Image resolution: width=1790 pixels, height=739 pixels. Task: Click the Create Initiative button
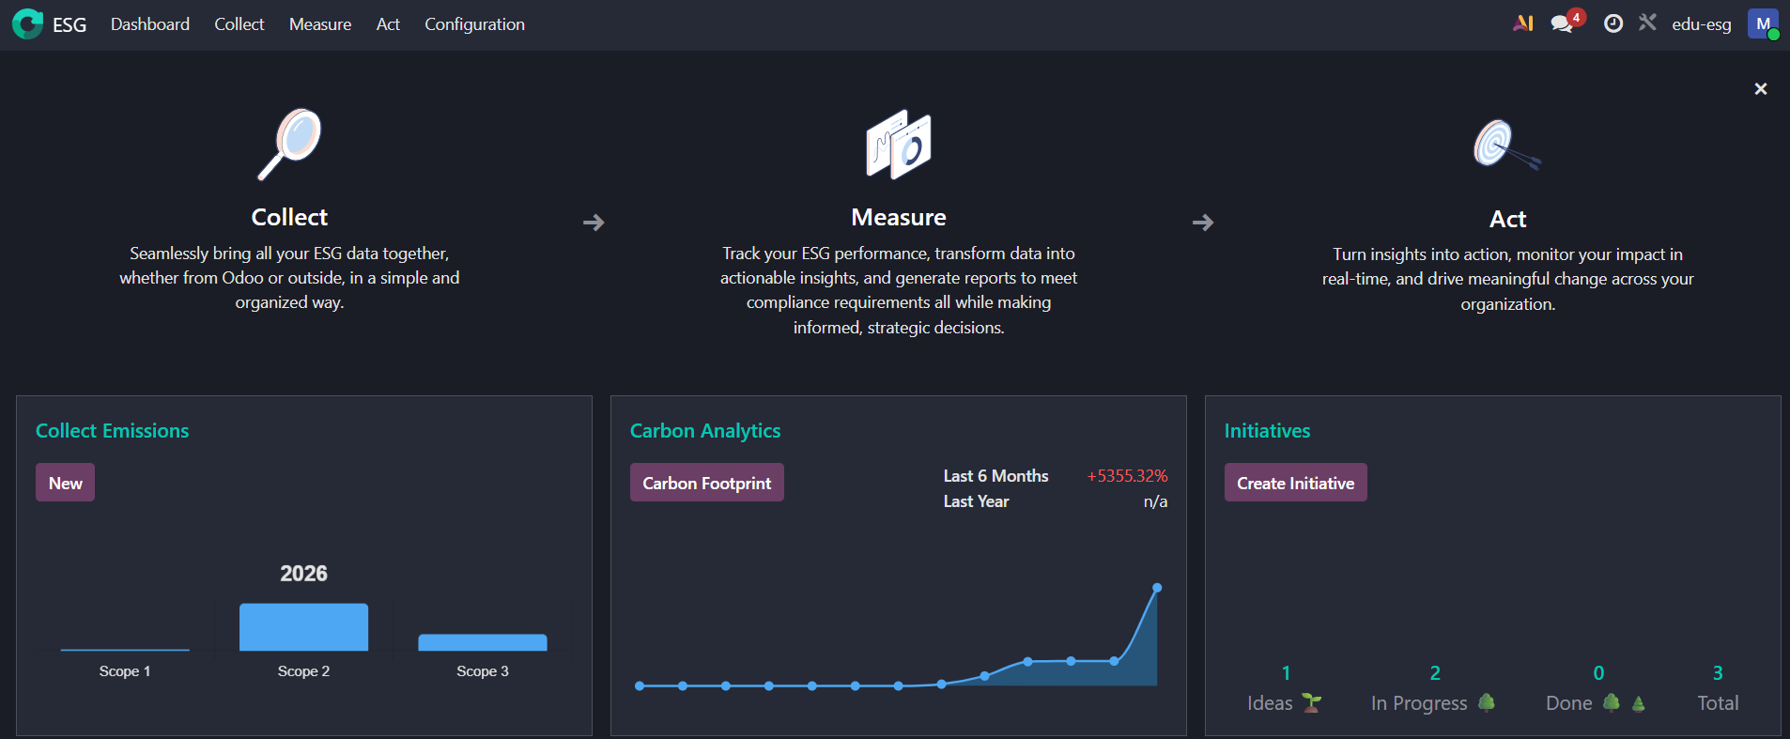pos(1295,483)
